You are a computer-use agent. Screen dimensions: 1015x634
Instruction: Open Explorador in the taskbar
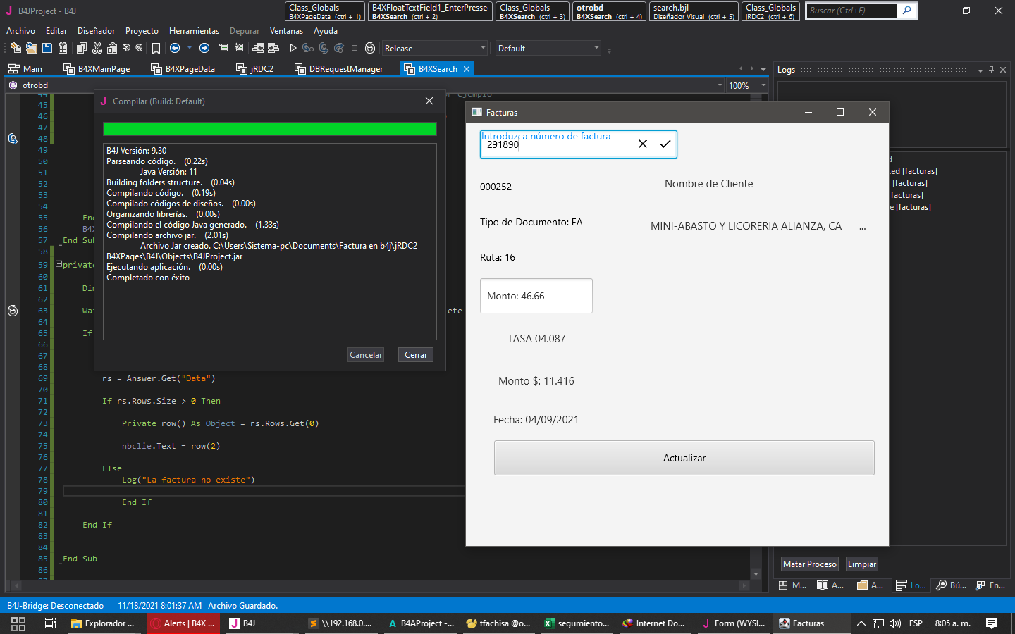pyautogui.click(x=104, y=623)
